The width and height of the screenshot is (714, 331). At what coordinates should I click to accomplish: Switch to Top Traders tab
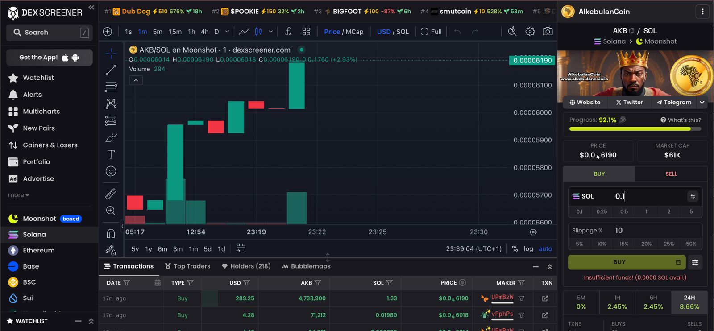pos(187,266)
